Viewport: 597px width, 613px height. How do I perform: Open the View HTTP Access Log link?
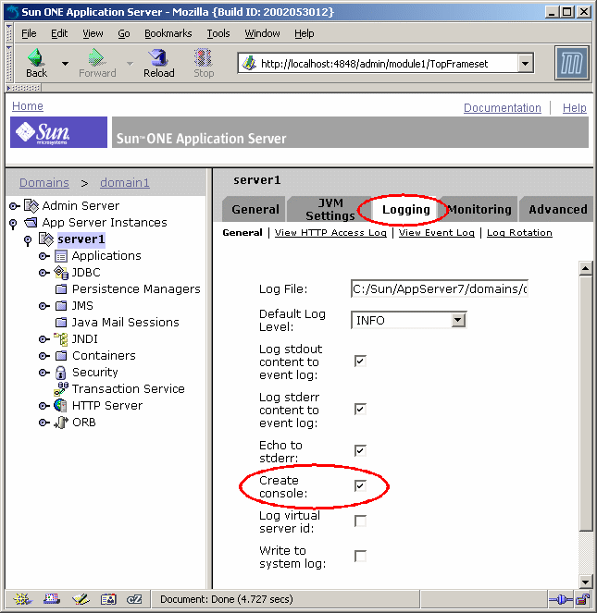330,233
